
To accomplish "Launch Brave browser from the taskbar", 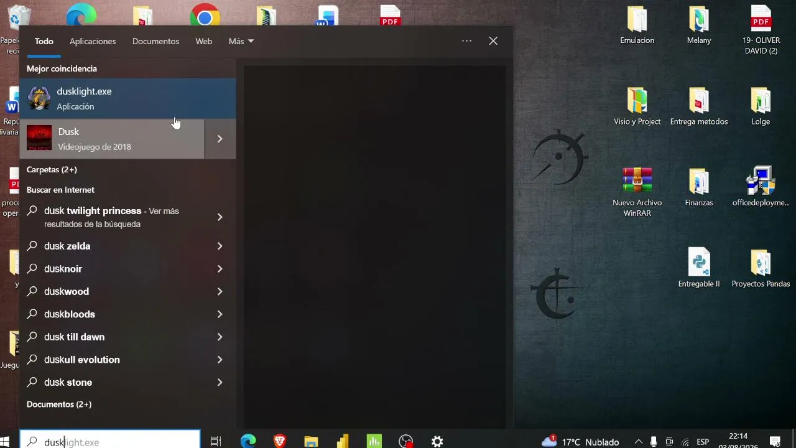I will point(280,441).
